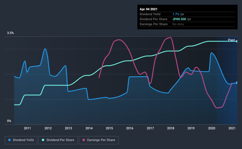Click the blue Dividend Yield legend dot

[x=9, y=140]
